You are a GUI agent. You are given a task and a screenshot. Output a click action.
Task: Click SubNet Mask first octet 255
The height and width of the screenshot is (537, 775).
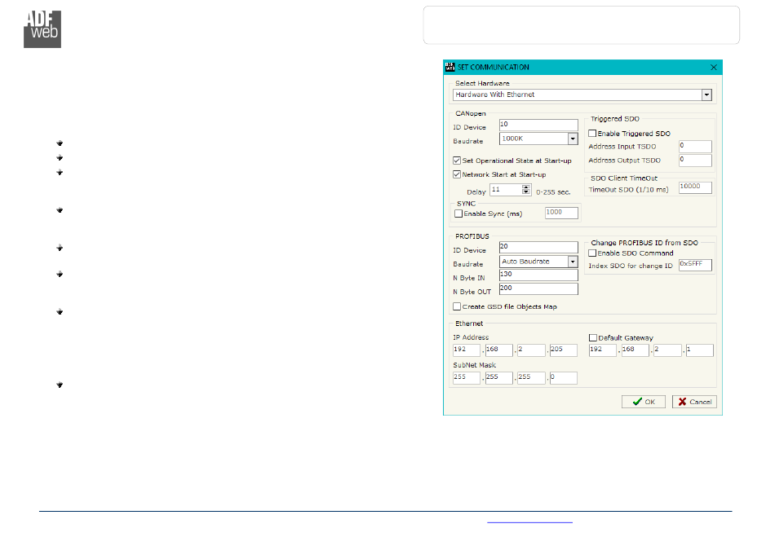point(467,377)
